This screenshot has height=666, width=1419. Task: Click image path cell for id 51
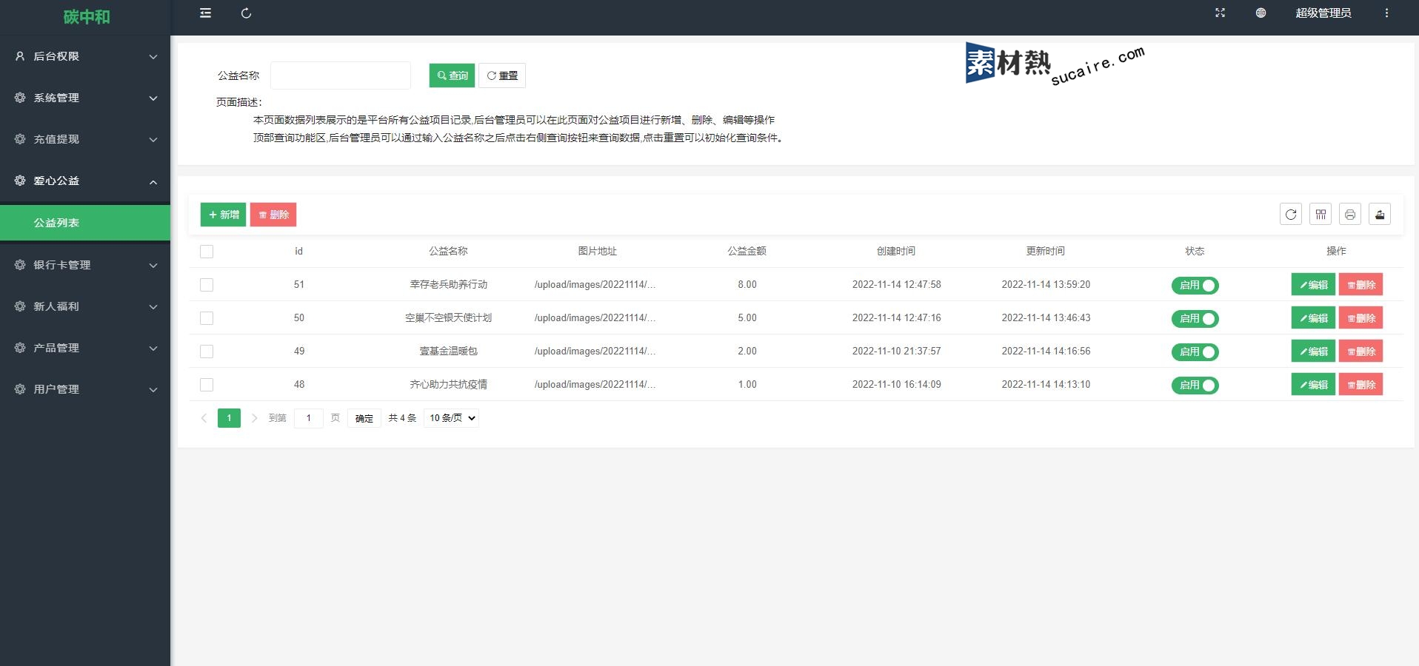point(595,285)
